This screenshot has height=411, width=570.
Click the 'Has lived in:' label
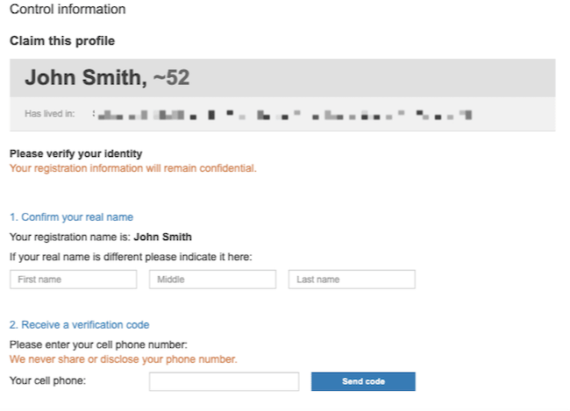click(x=50, y=114)
